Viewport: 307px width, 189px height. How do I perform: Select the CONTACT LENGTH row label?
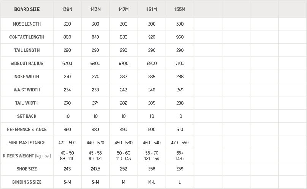27,37
